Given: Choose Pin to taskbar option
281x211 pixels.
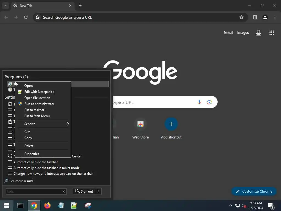Looking at the screenshot, I should click(34, 110).
